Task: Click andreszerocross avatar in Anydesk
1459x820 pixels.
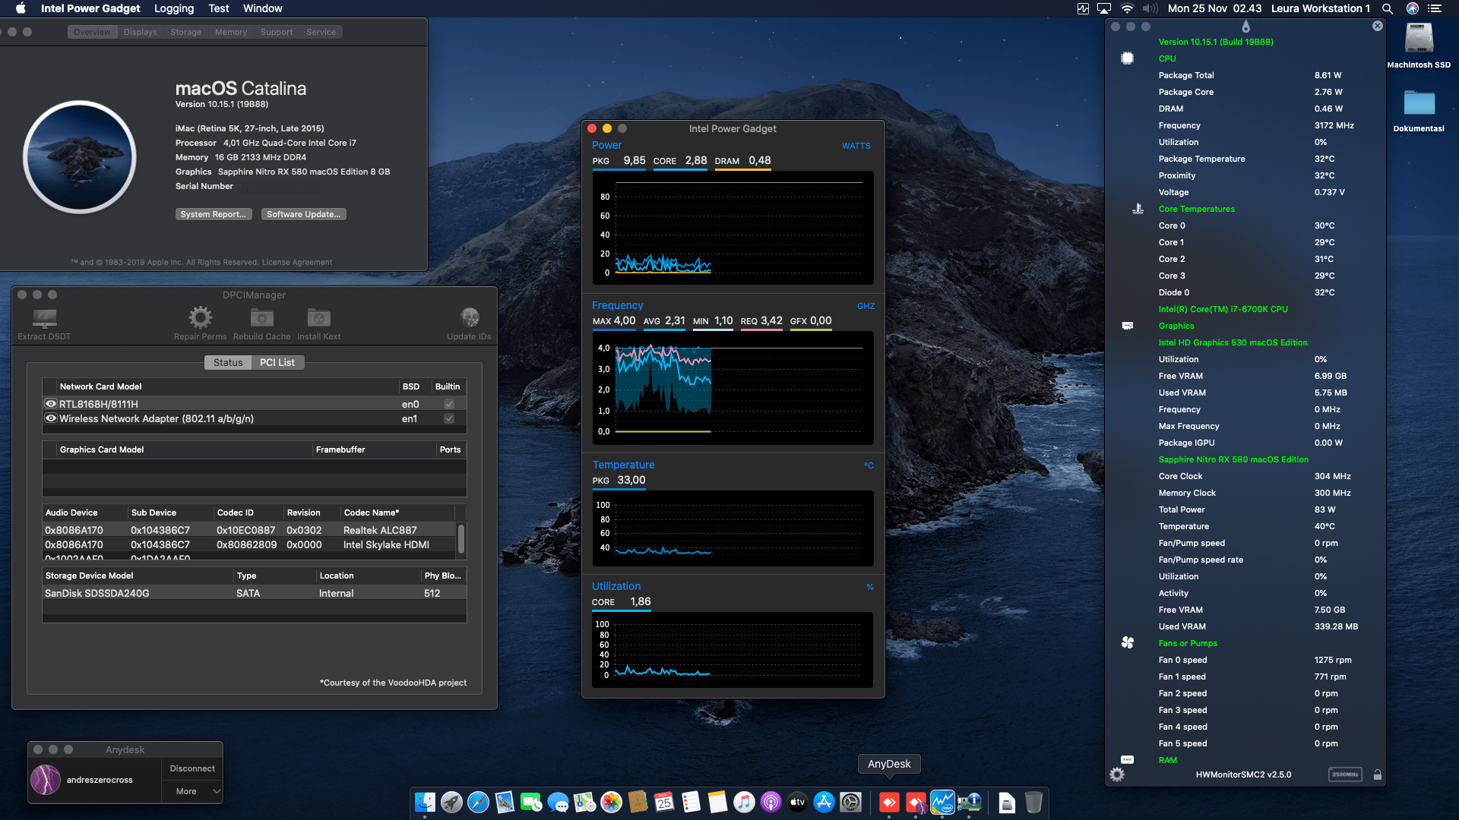Action: tap(46, 780)
